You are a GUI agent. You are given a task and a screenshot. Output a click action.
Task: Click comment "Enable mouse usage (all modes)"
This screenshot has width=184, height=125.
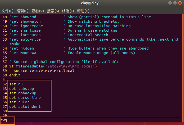coord(101,53)
